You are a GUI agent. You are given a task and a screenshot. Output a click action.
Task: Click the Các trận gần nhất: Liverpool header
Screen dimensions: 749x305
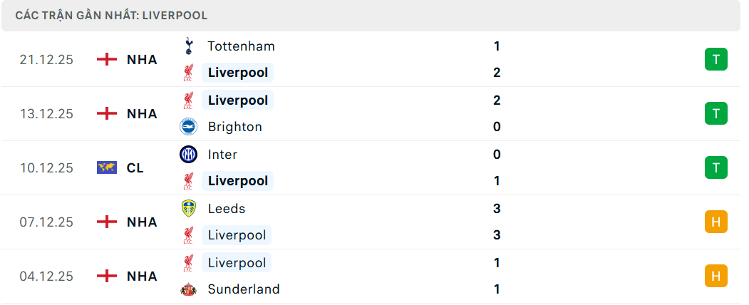click(x=111, y=15)
